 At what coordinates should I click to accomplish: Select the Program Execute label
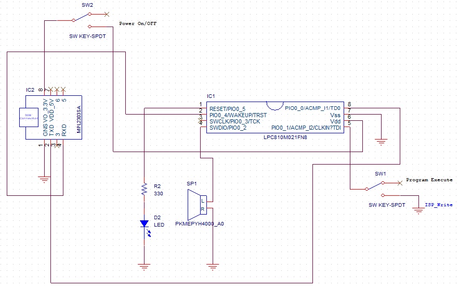tap(429, 180)
